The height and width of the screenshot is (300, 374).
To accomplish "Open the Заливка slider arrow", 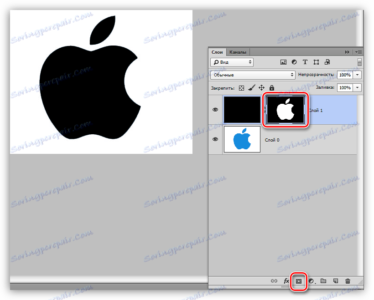I will 357,87.
